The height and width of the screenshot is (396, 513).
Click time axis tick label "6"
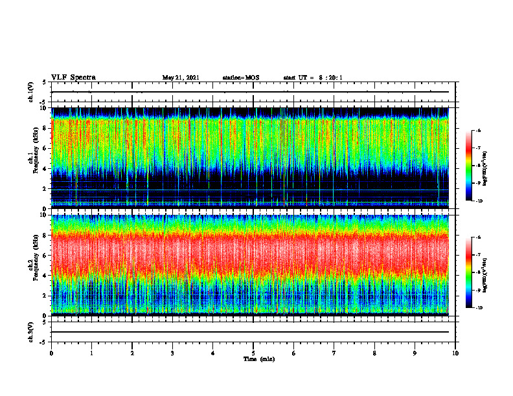(x=294, y=353)
